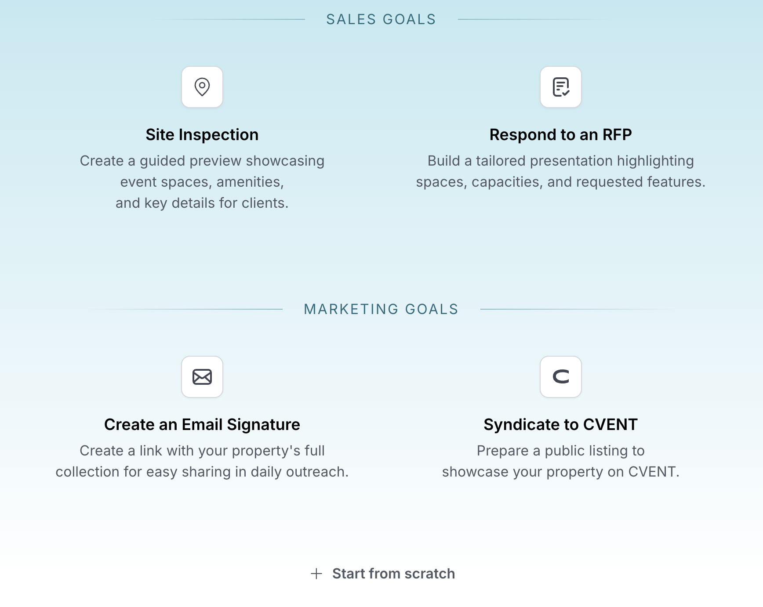Open Create an Email Signature goal
Viewport: 763px width, 607px height.
click(x=202, y=425)
